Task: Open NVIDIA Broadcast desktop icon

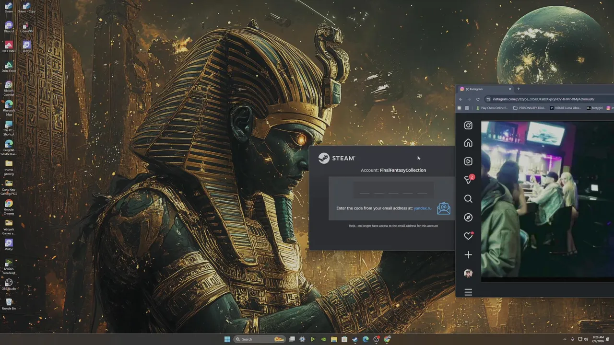Action: [9, 266]
